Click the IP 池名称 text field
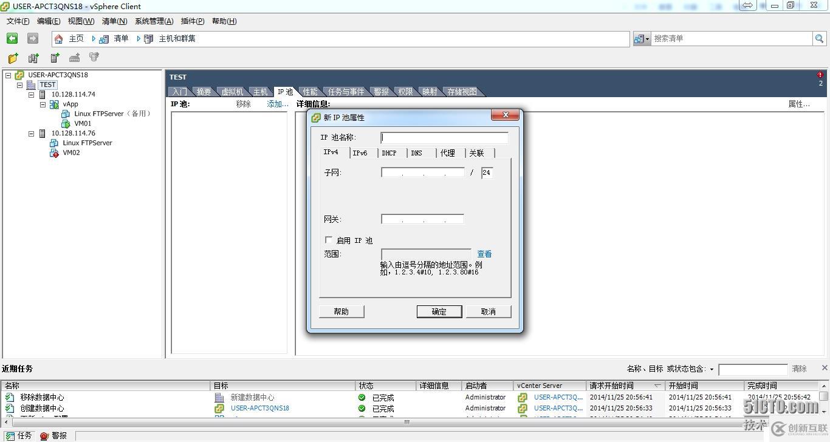Image resolution: width=830 pixels, height=442 pixels. 444,138
